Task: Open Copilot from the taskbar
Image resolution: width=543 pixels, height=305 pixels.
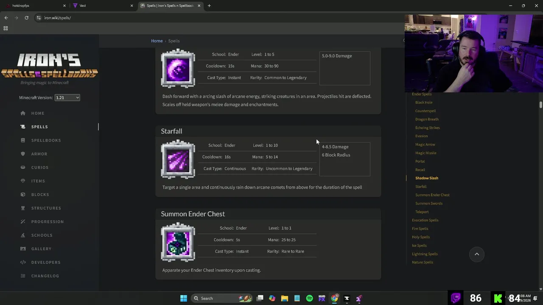Action: (272, 298)
